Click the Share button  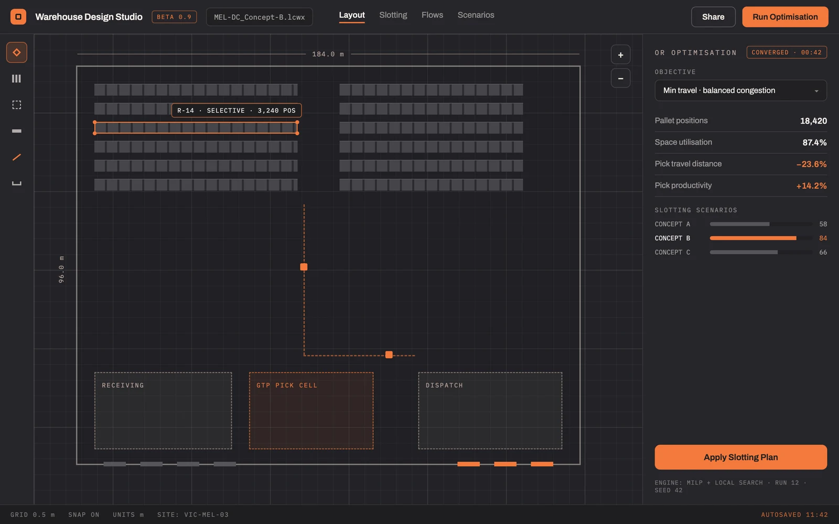click(713, 17)
